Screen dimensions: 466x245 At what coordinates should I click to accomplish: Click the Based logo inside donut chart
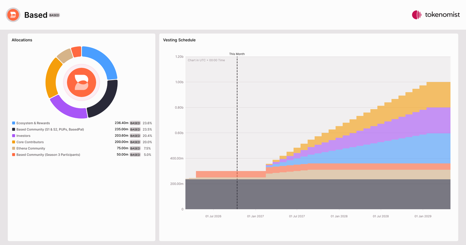pos(82,82)
